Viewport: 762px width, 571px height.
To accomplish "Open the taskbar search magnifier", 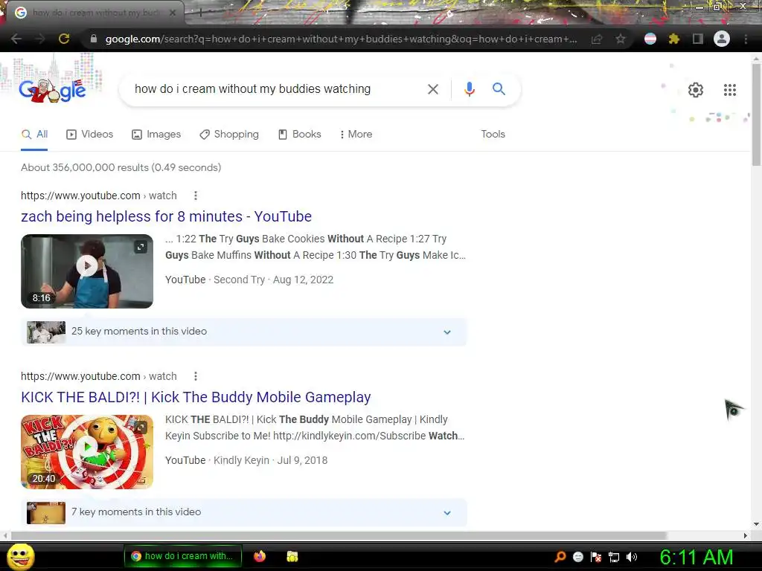I will pos(560,556).
